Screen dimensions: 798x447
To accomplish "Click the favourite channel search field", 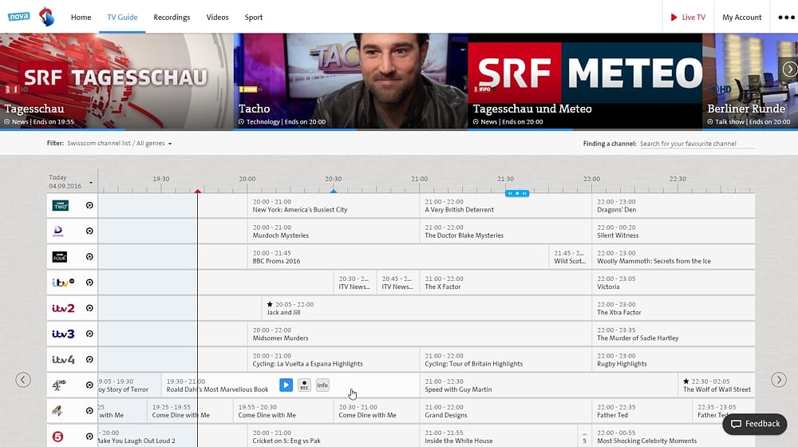I will [x=697, y=144].
